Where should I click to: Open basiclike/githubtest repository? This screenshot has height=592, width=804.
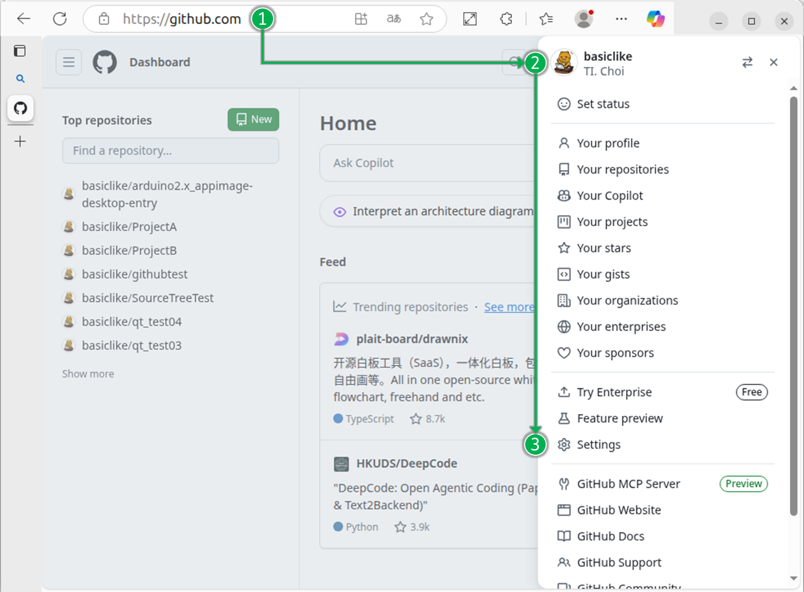click(x=135, y=274)
